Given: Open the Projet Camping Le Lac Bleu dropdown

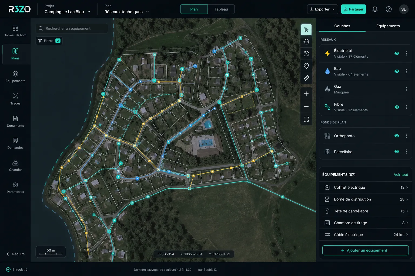Looking at the screenshot, I should (x=67, y=9).
